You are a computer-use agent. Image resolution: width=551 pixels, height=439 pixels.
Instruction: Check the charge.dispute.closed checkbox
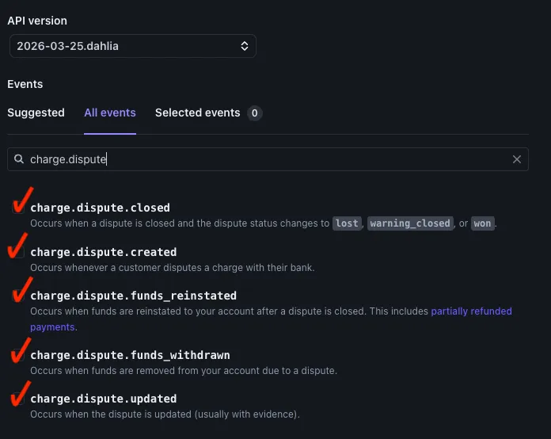[x=18, y=208]
